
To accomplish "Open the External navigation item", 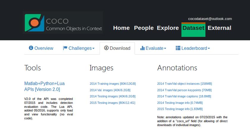I will pos(219,28).
